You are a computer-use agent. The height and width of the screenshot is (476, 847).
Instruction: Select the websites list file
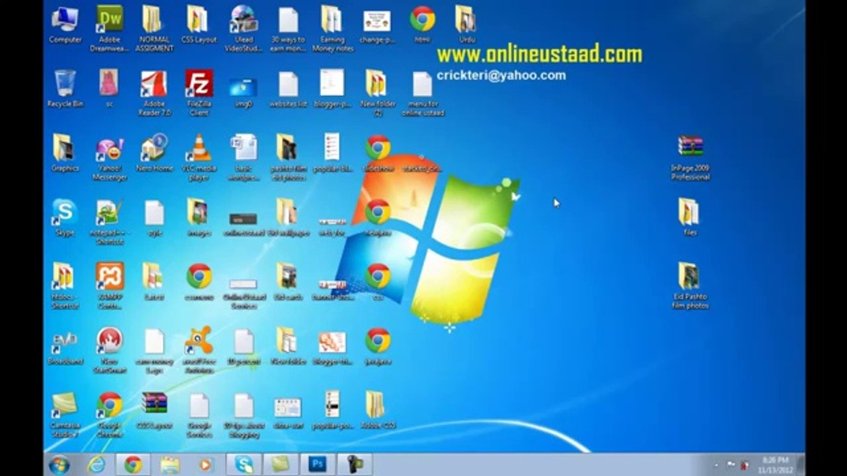[288, 89]
